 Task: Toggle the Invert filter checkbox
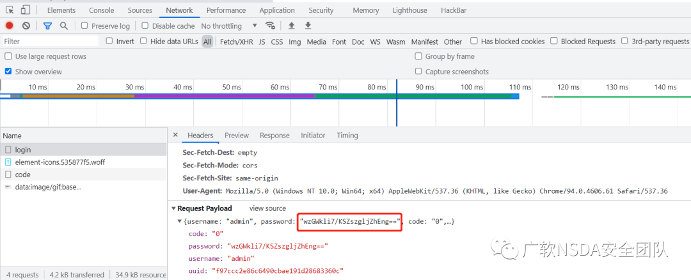(x=109, y=41)
